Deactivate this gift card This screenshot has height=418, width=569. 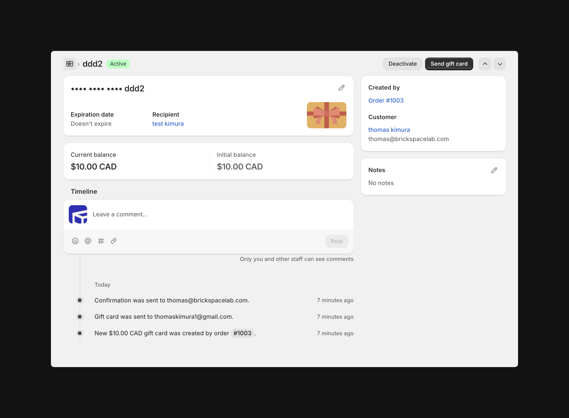click(x=402, y=64)
